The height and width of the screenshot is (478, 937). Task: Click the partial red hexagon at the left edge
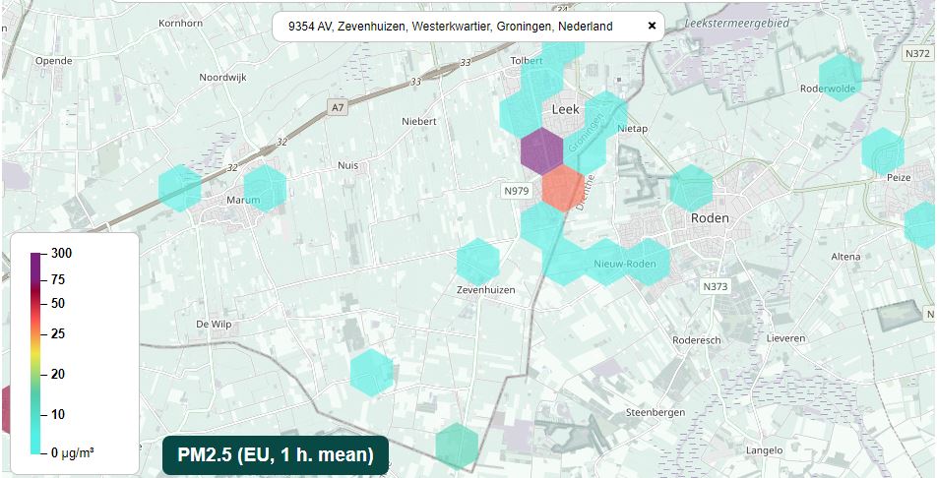4,409
